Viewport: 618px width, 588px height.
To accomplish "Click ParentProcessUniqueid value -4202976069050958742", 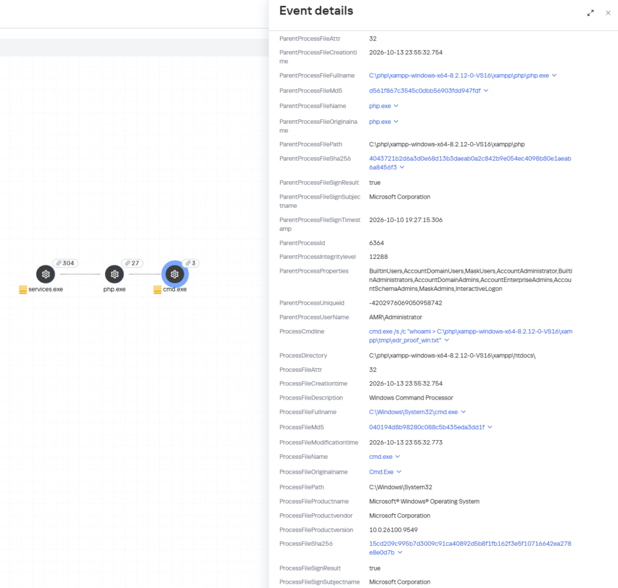I will coord(406,303).
